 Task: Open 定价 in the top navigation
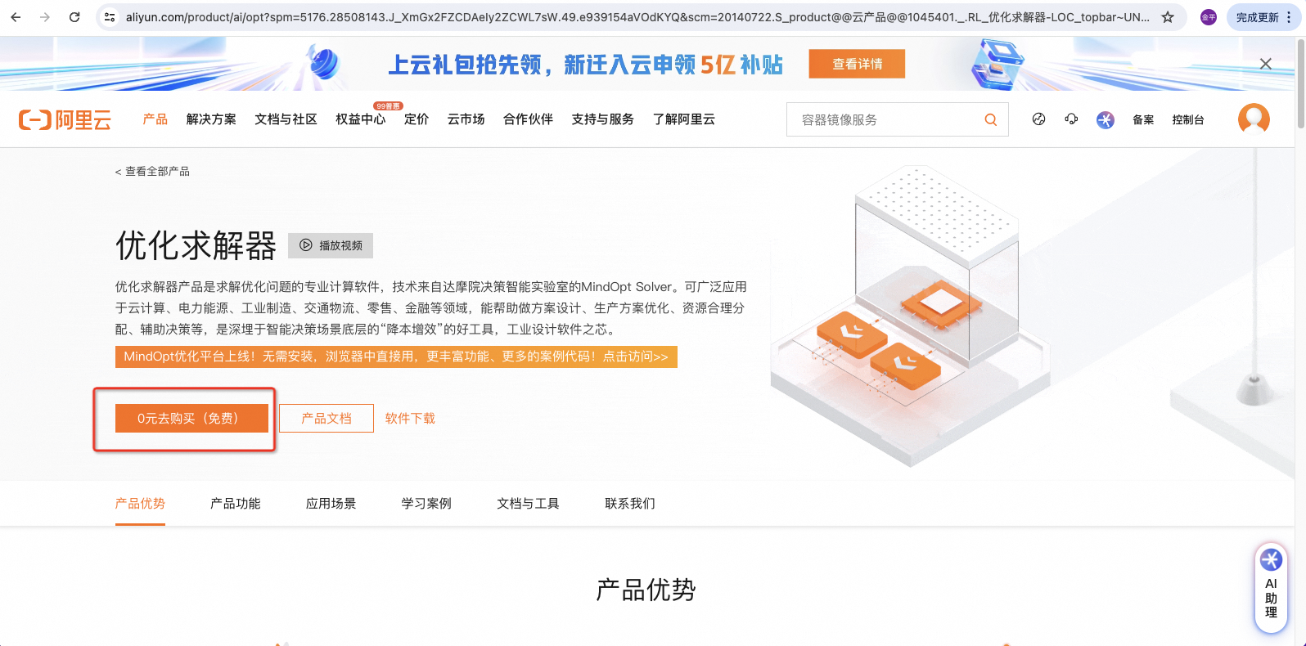pyautogui.click(x=417, y=119)
